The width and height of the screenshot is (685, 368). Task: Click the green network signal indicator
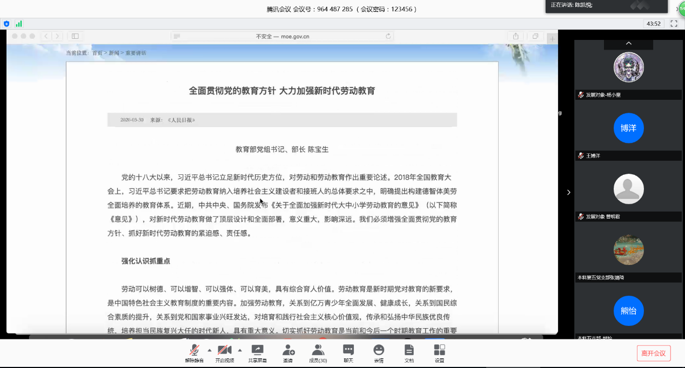19,24
